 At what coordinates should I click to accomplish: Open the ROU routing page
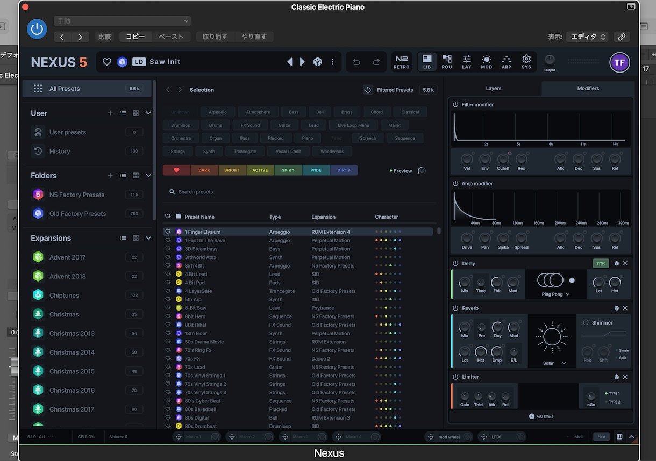pyautogui.click(x=447, y=62)
